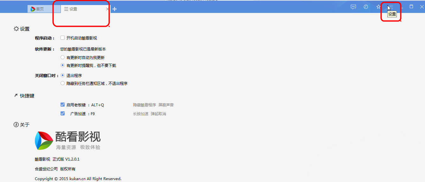Toggle 启用老板键 ALT+Q checkbox

62,105
